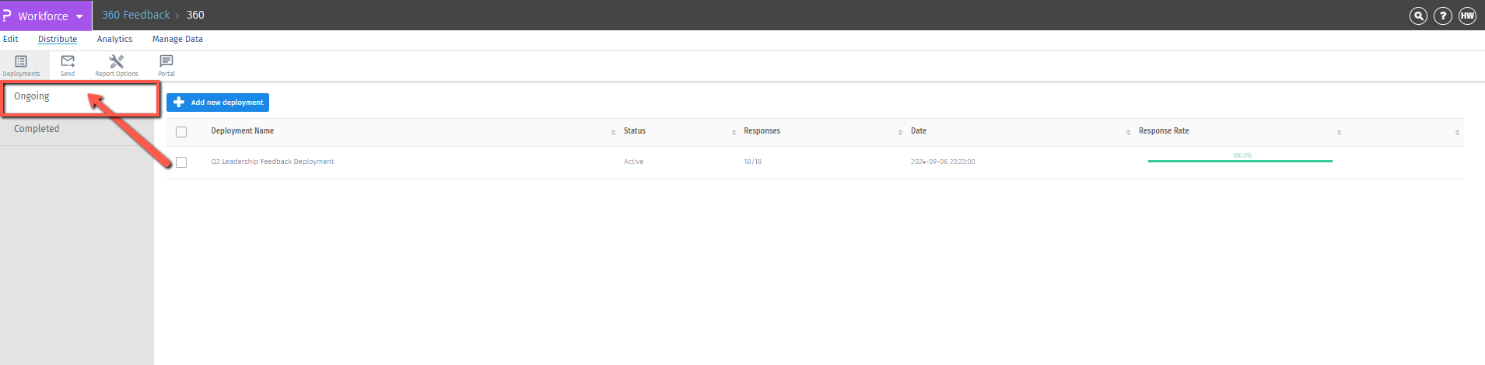The height and width of the screenshot is (365, 1485).
Task: Go to the 360 Feedback breadcrumb
Action: pos(136,15)
